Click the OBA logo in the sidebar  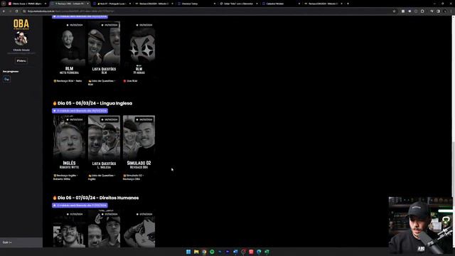(21, 24)
